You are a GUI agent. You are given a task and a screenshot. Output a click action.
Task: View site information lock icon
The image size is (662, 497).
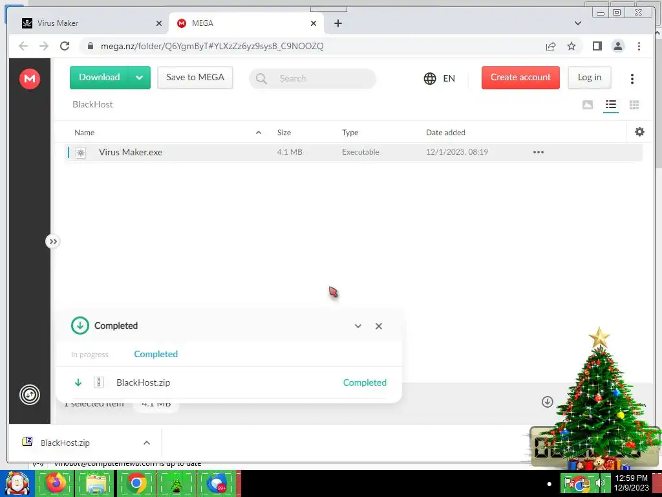tap(91, 46)
